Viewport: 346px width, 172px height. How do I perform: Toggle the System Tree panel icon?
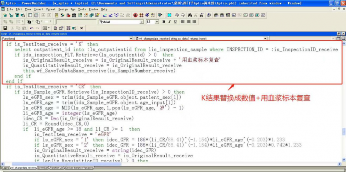coord(30,15)
